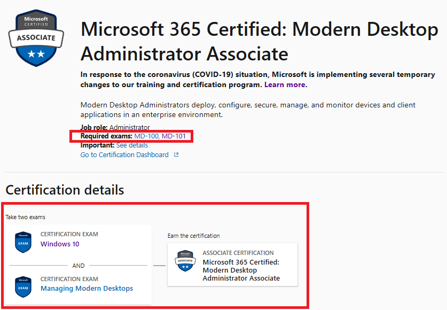Image resolution: width=447 pixels, height=310 pixels.
Task: Open the Learn more COVID-19 link
Action: (x=285, y=84)
